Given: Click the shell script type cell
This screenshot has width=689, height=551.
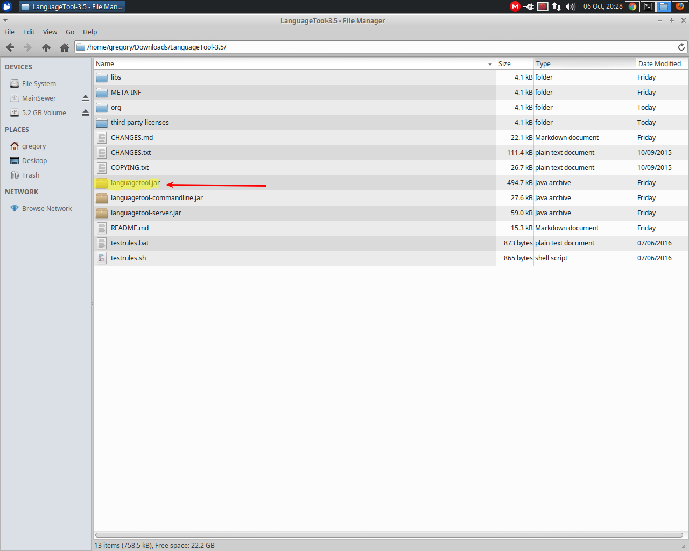Looking at the screenshot, I should (551, 258).
